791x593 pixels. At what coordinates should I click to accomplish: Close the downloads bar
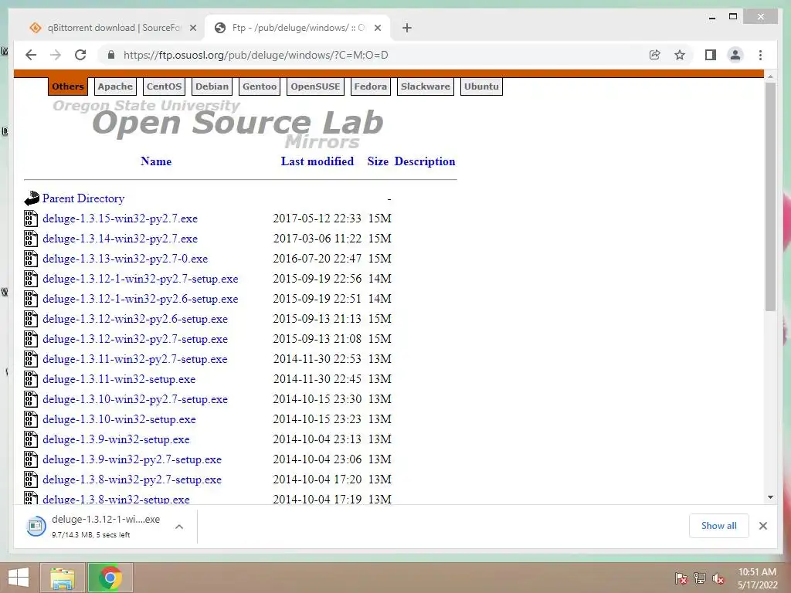(x=762, y=526)
